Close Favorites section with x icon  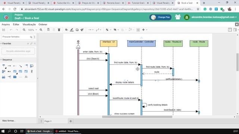tap(35, 44)
